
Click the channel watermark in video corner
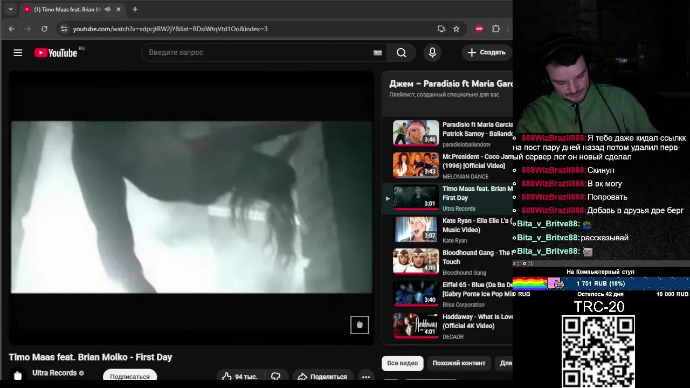[x=360, y=325]
